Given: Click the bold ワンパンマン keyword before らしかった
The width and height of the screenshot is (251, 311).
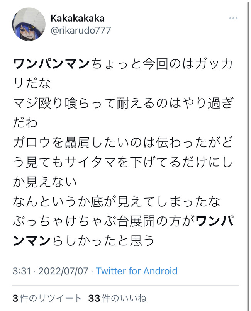Looking at the screenshot, I should (x=123, y=231).
